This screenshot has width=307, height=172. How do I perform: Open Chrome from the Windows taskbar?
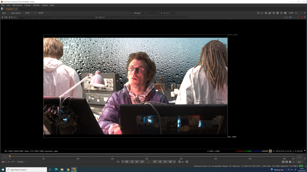tap(68, 170)
